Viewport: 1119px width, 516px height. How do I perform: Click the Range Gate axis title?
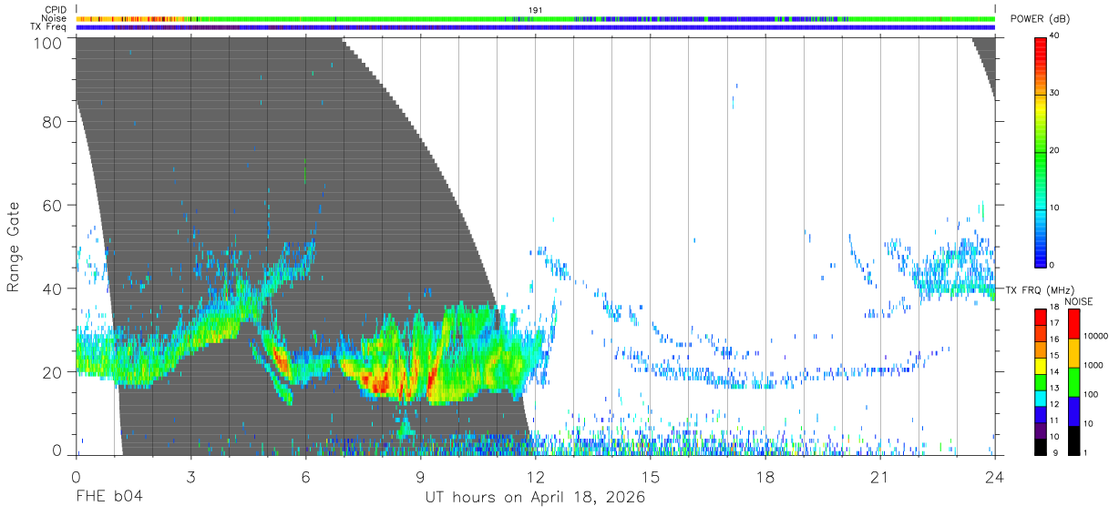(14, 247)
